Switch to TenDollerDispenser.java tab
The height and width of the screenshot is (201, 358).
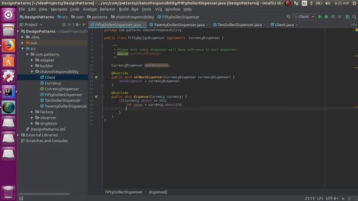[239, 25]
